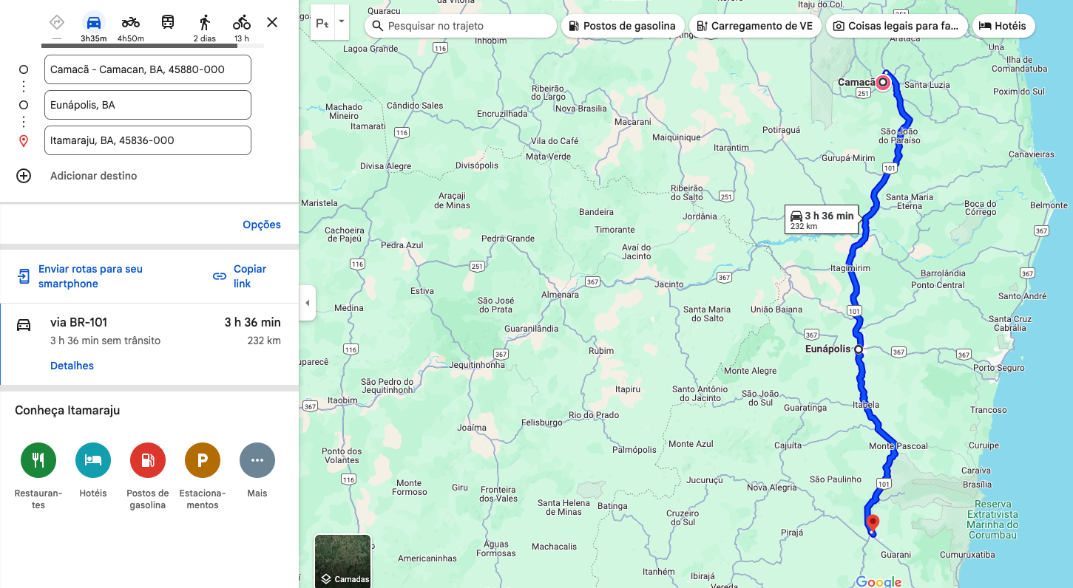This screenshot has height=588, width=1073.
Task: Collapse the side panel arrow
Action: coord(307,303)
